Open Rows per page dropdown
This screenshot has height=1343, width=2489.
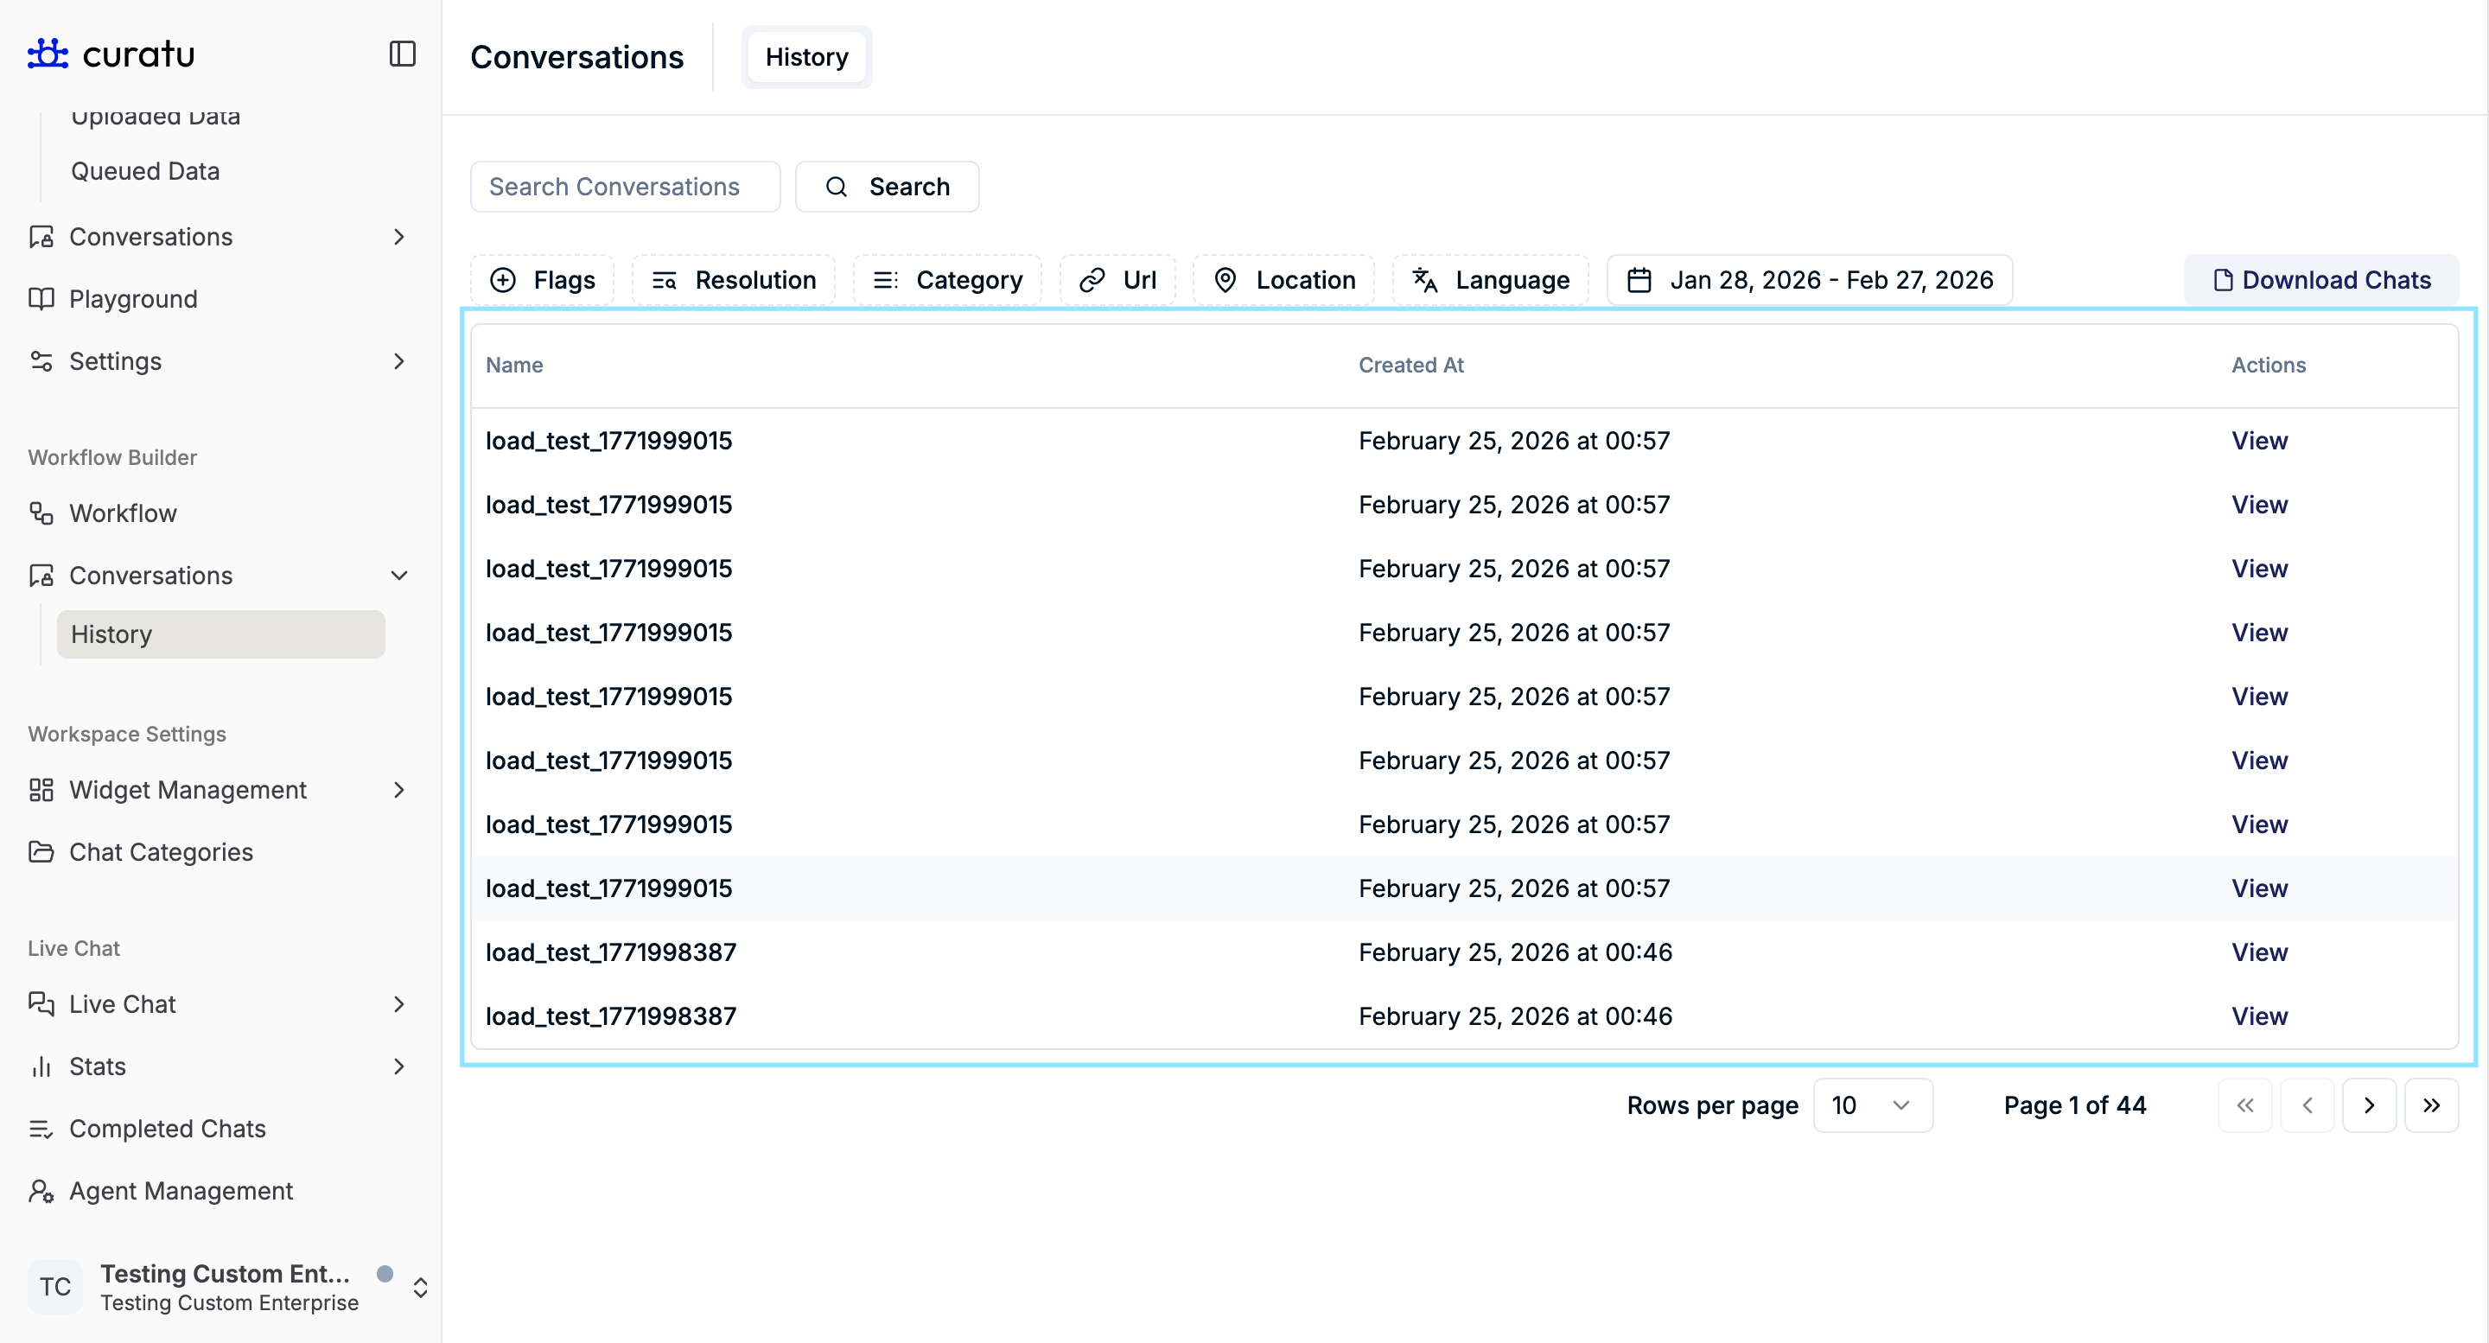(1872, 1105)
